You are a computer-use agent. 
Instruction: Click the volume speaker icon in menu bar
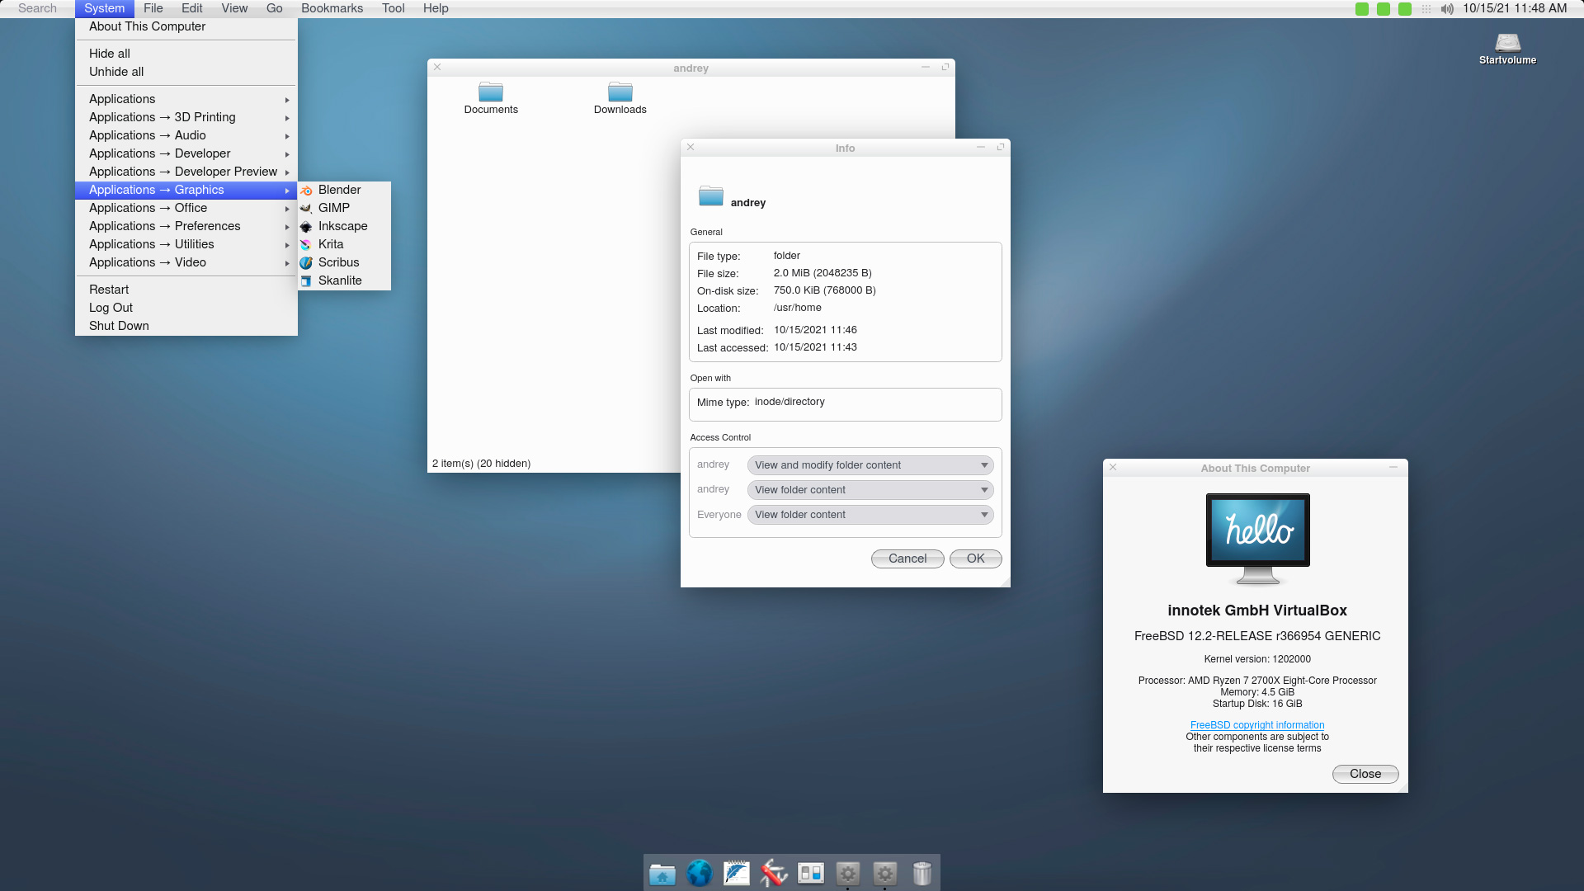1447,9
